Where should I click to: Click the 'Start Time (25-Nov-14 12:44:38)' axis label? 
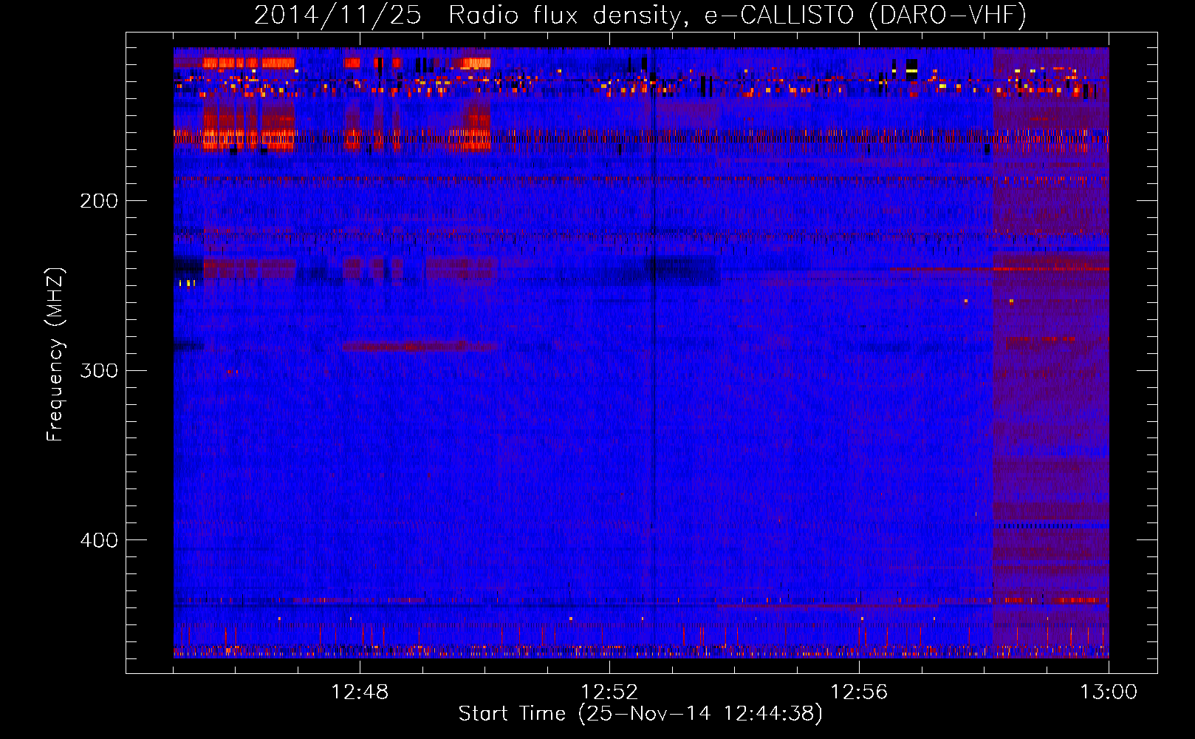tap(640, 714)
